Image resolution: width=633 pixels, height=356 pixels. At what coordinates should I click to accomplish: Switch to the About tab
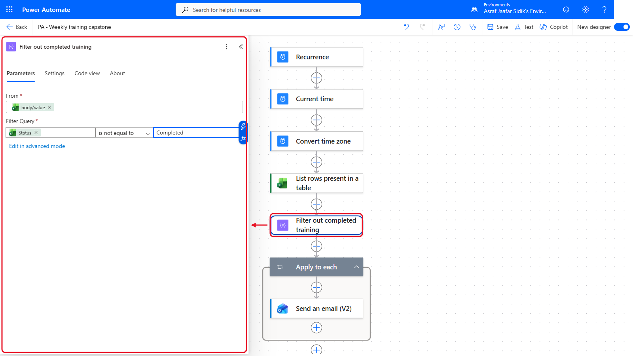coord(118,73)
